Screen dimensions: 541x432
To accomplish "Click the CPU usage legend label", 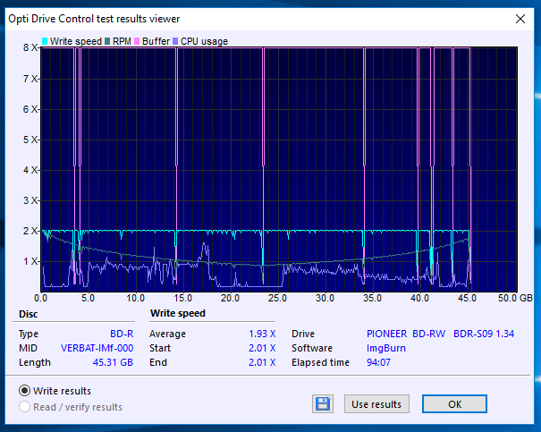I will pyautogui.click(x=204, y=41).
